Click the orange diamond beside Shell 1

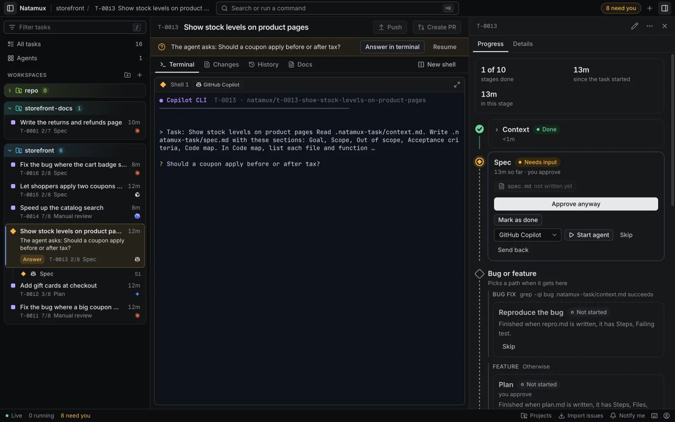163,85
